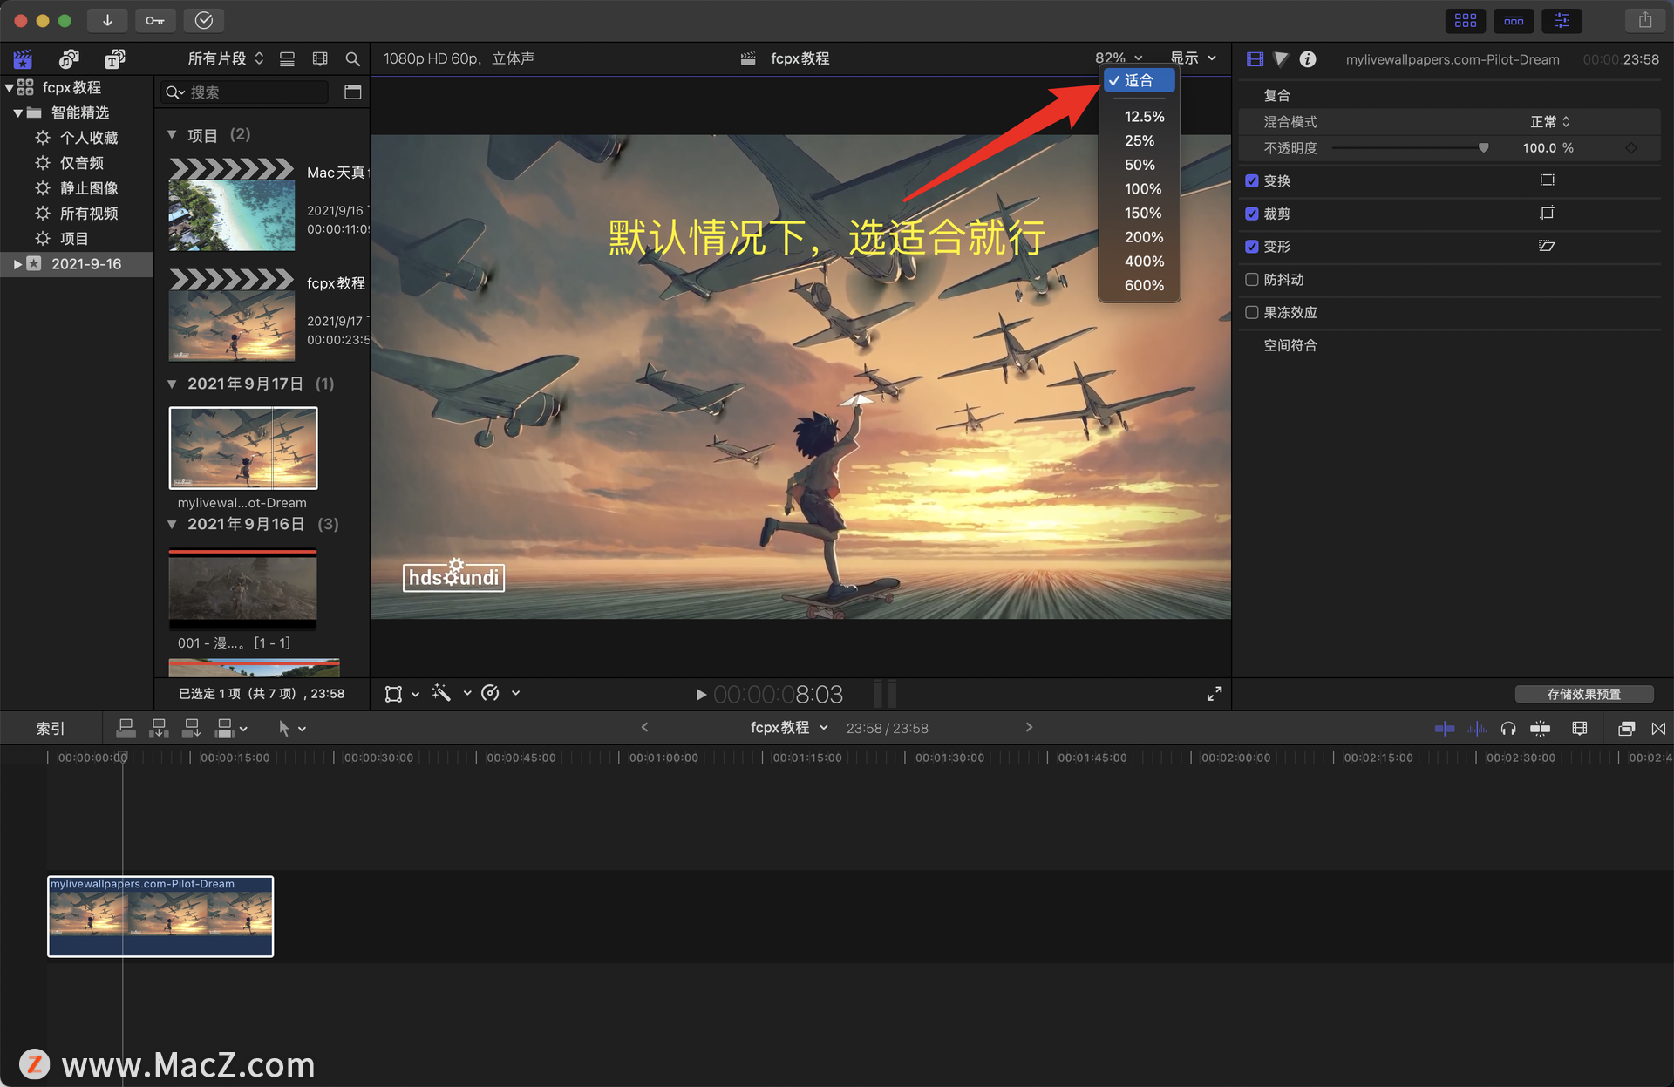This screenshot has width=1674, height=1087.
Task: Toggle inspector panel layout button
Action: 1562,20
